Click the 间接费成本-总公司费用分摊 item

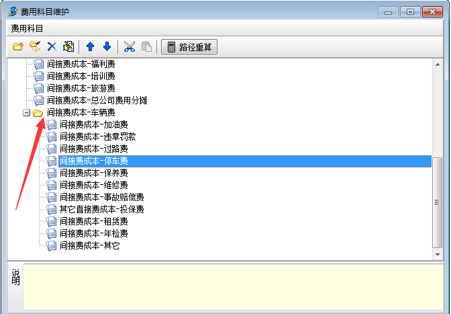tap(97, 100)
